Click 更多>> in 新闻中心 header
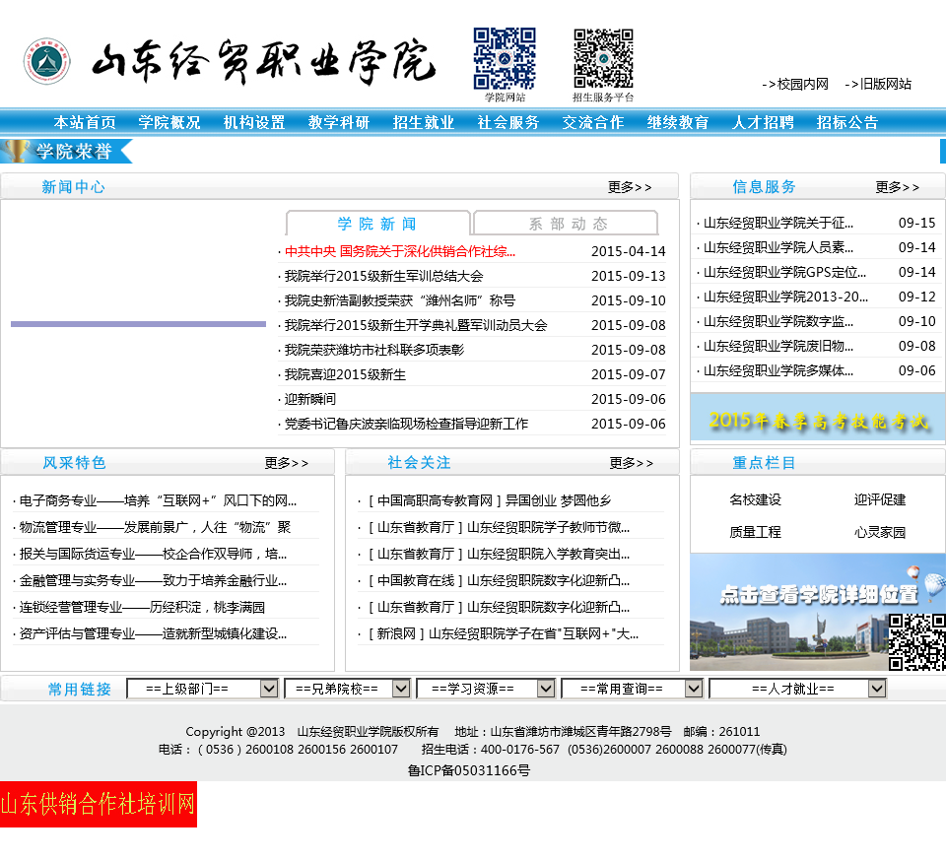The height and width of the screenshot is (860, 946). click(x=630, y=187)
